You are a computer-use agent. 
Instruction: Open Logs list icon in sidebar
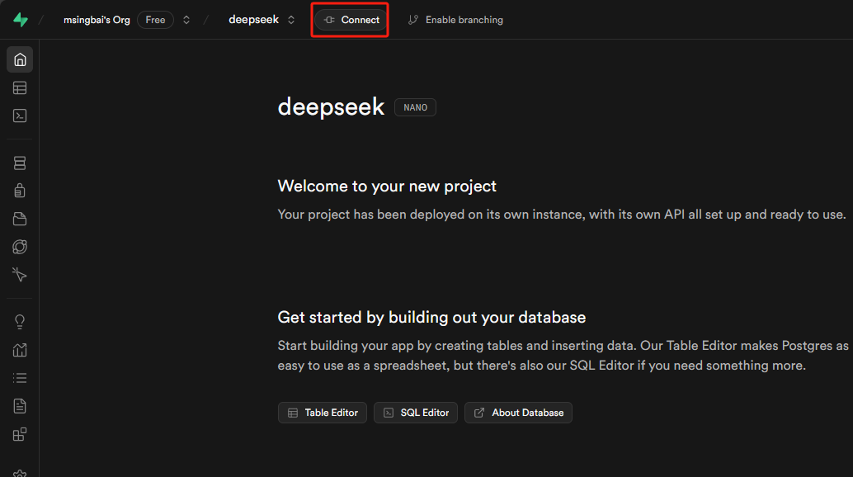pos(20,378)
